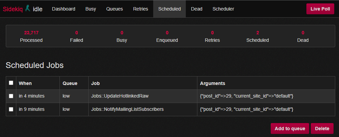Screen dimensions: 339x137
Task: Click the Failed summary stat
Action: click(76, 36)
